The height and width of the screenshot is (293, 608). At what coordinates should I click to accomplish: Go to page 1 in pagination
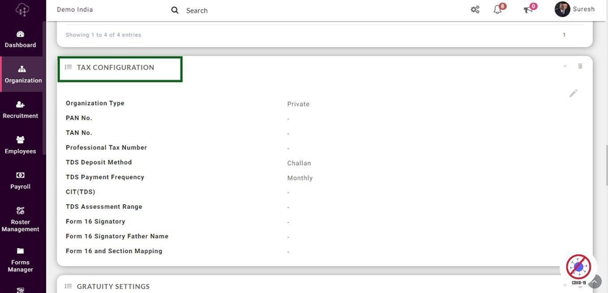564,35
